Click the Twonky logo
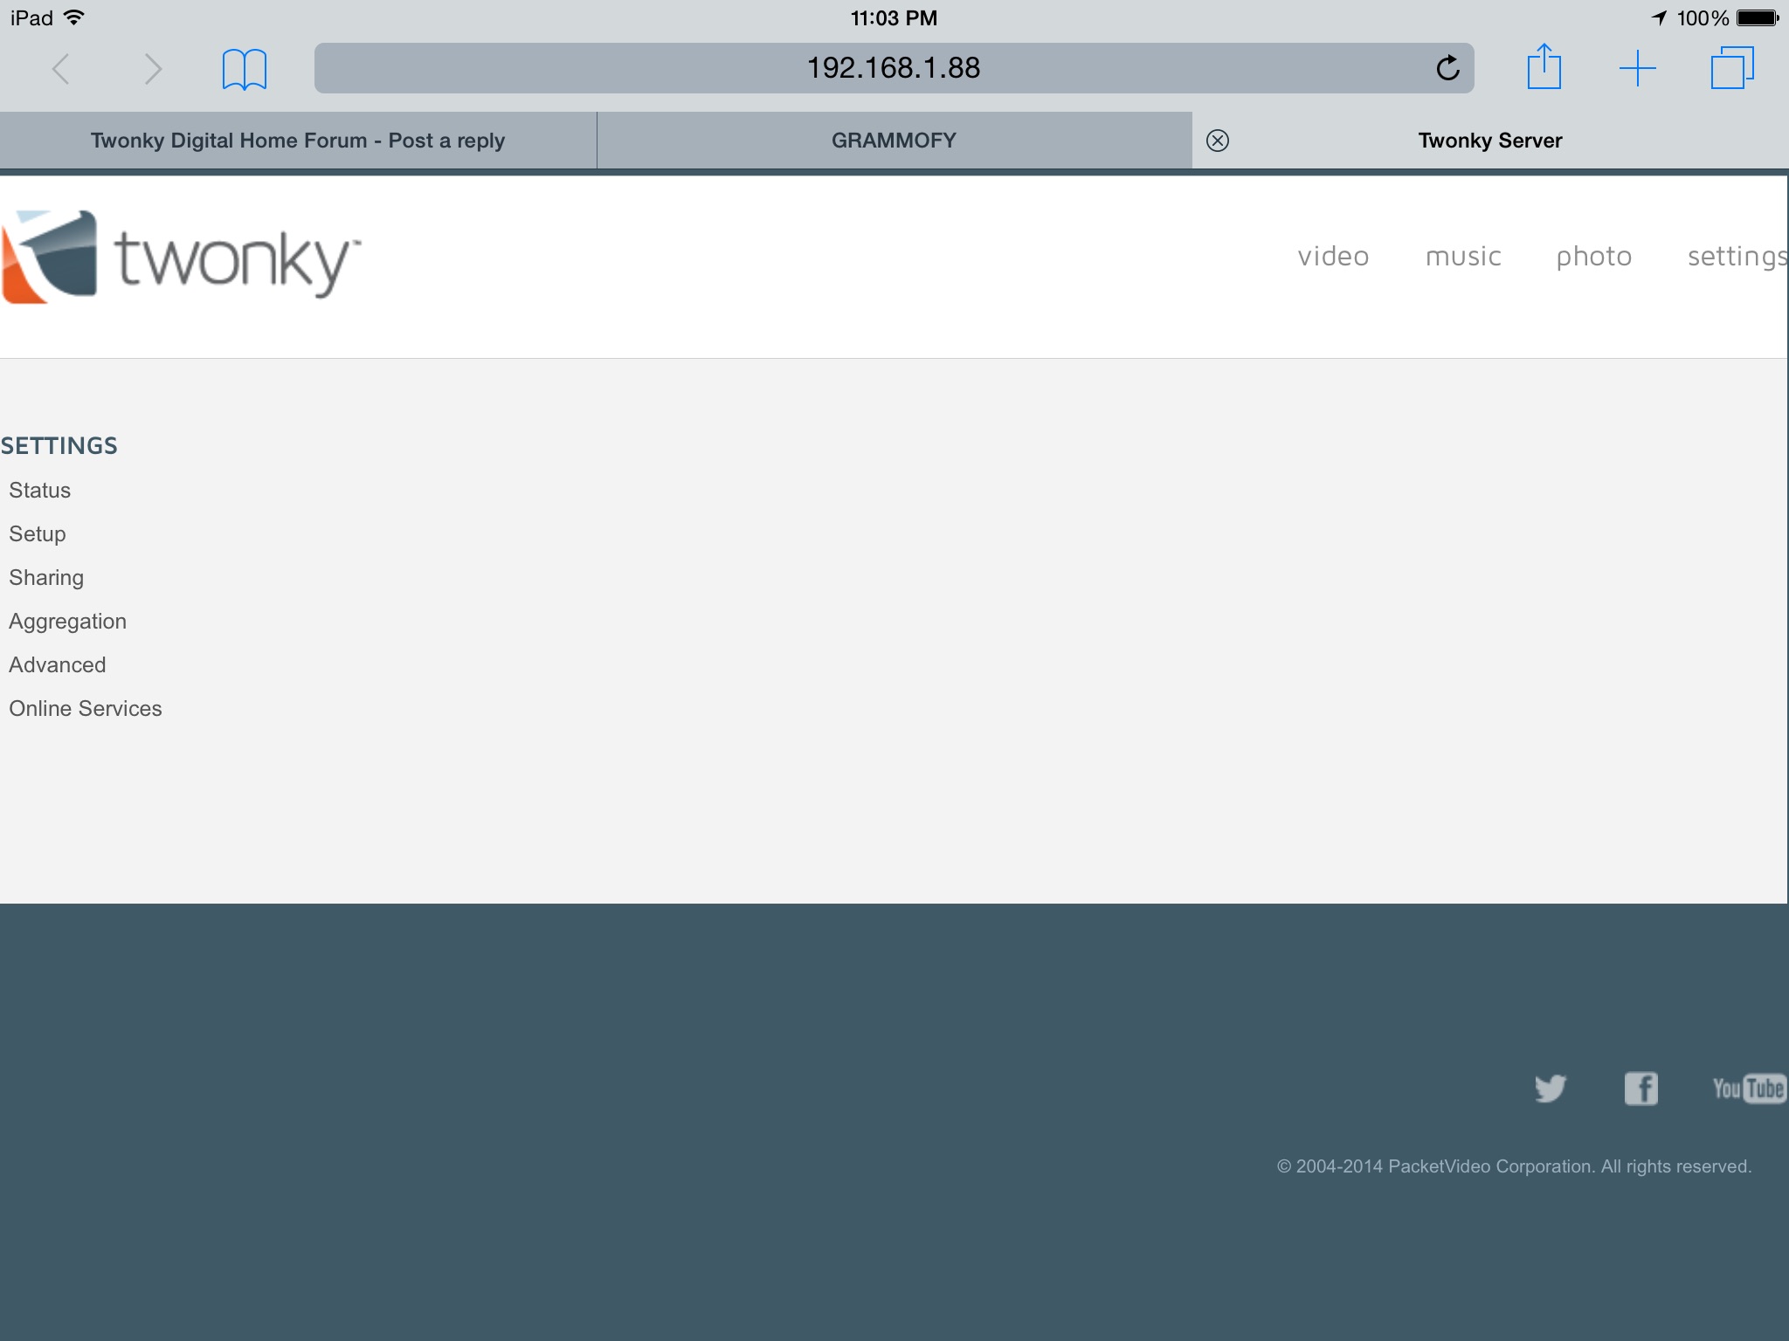 pos(181,258)
